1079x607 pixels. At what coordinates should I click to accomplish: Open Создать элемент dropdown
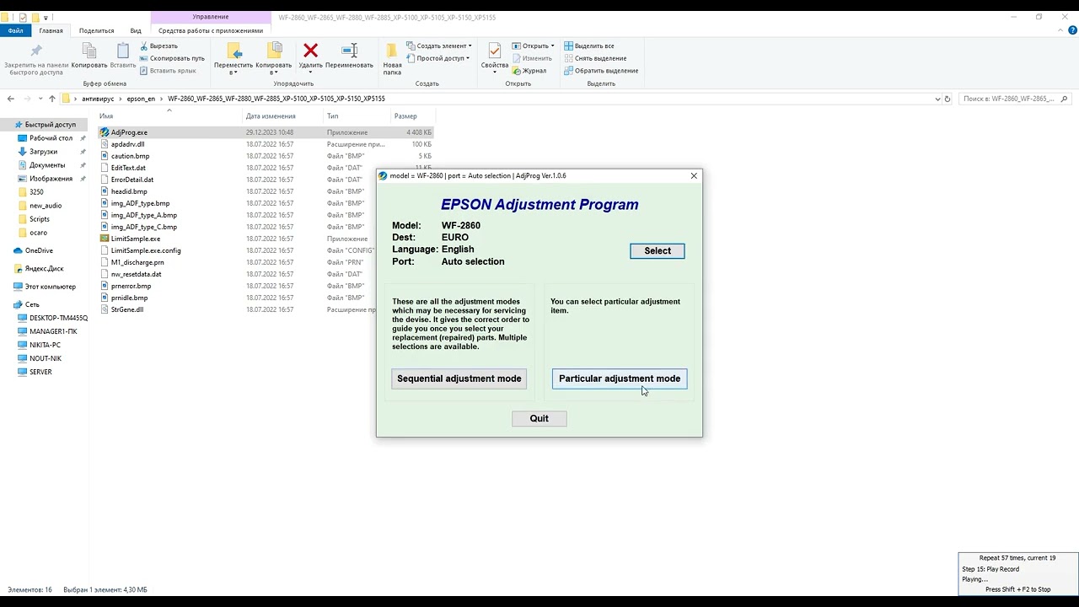439,46
